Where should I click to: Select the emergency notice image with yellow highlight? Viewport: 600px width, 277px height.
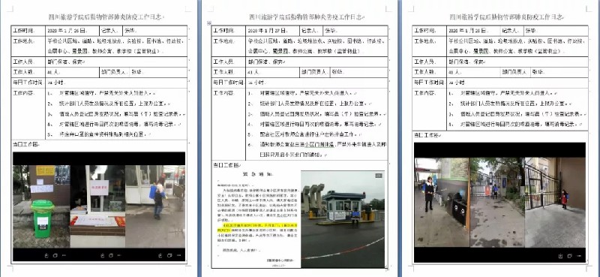pyautogui.click(x=256, y=218)
